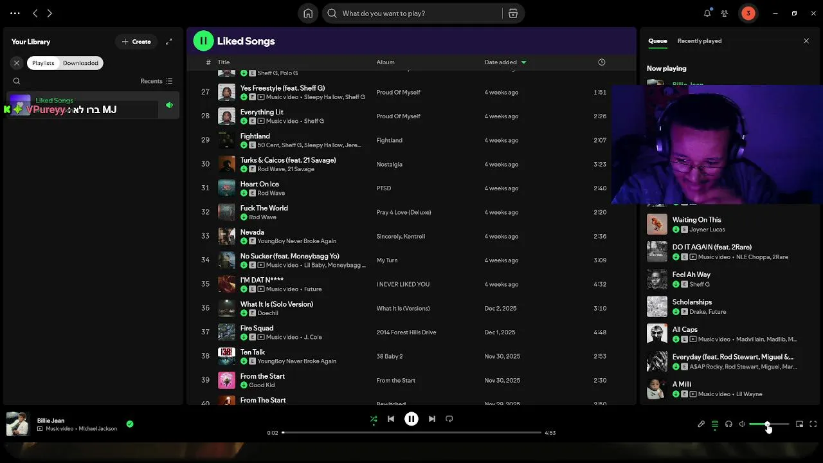Open Date added sort dropdown
Screen dimensions: 823x463
[x=505, y=62]
